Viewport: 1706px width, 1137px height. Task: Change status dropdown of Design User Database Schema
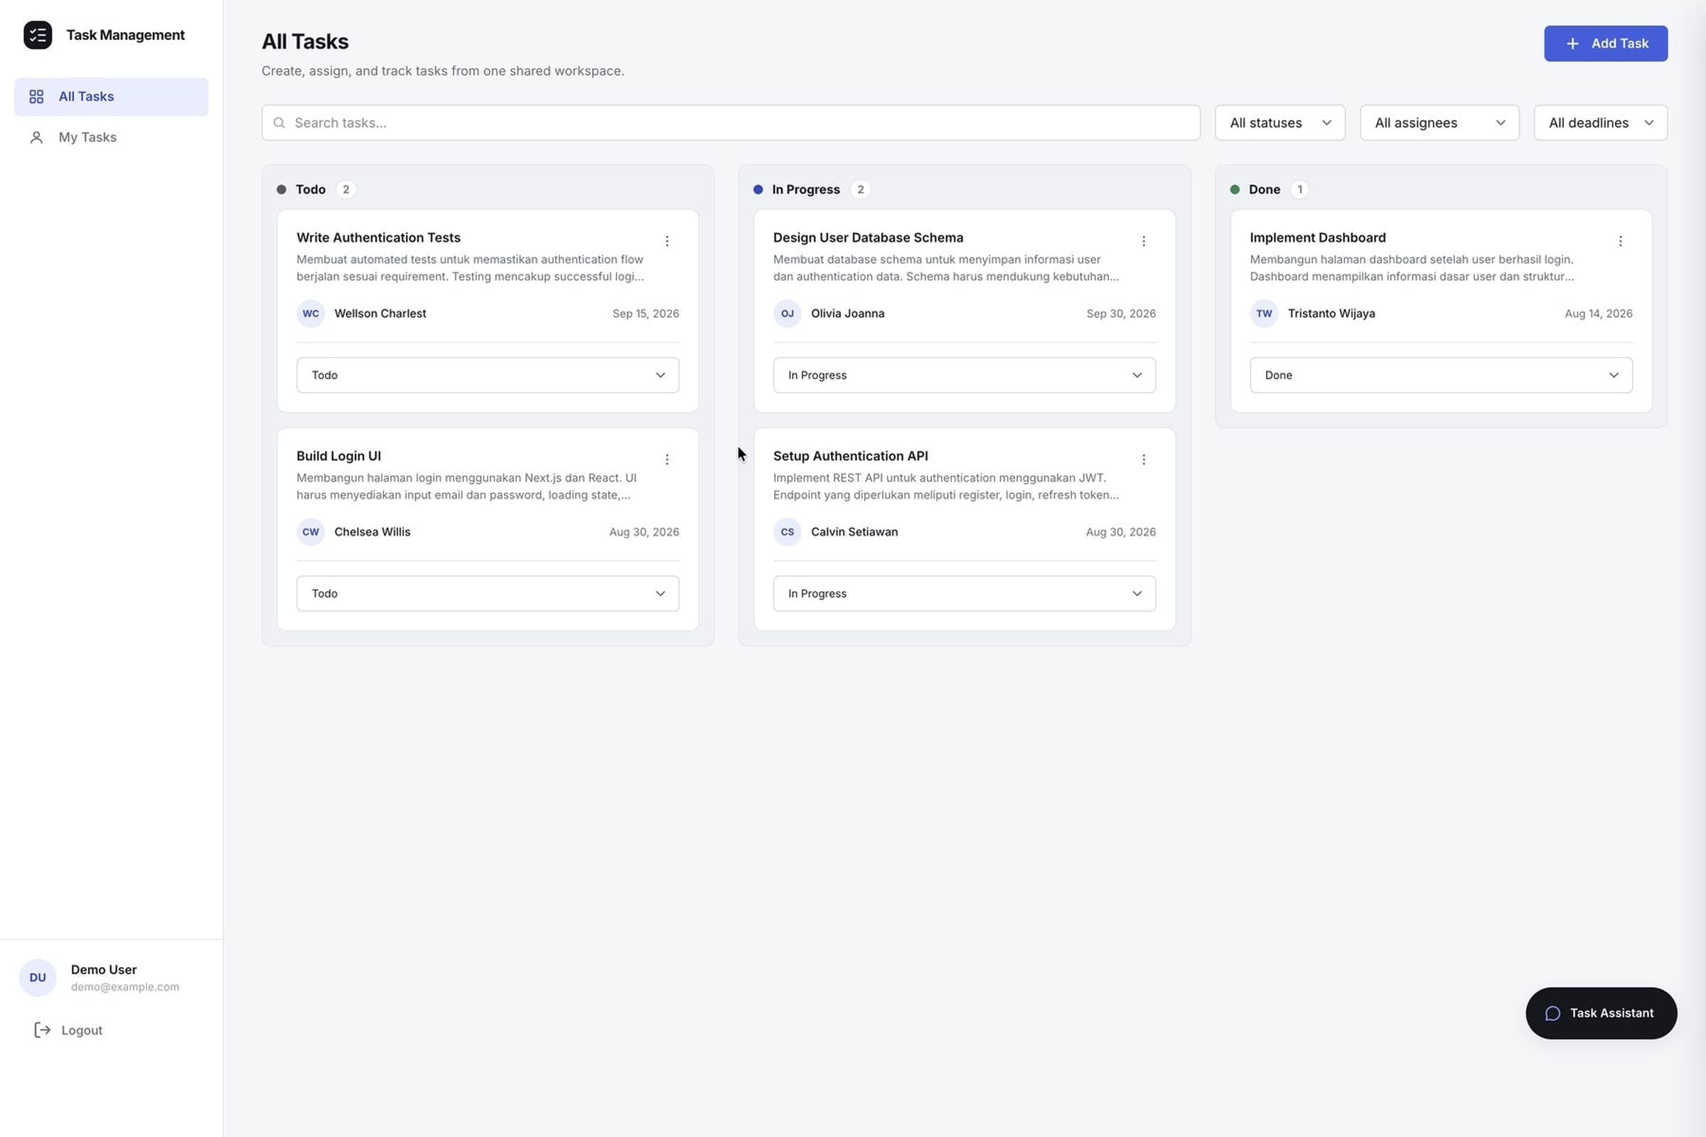pos(964,375)
